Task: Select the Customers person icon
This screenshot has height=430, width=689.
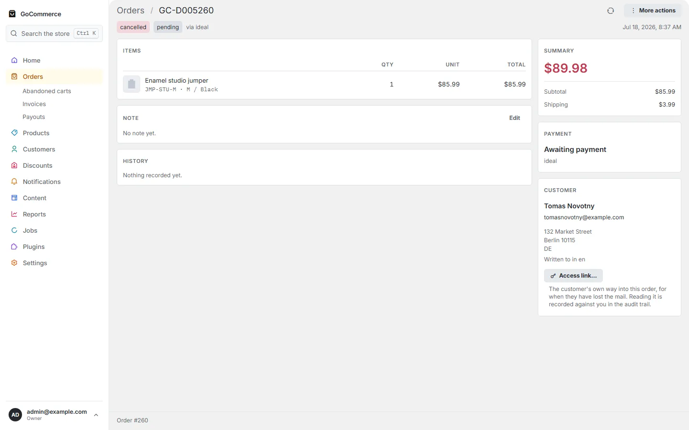Action: (x=14, y=149)
